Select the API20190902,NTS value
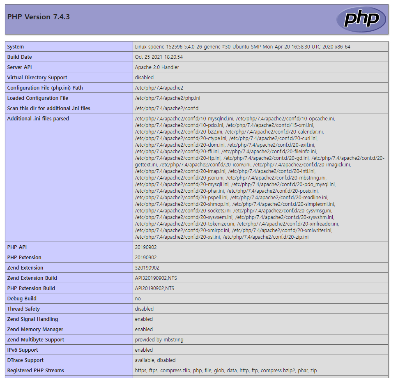 coord(154,288)
